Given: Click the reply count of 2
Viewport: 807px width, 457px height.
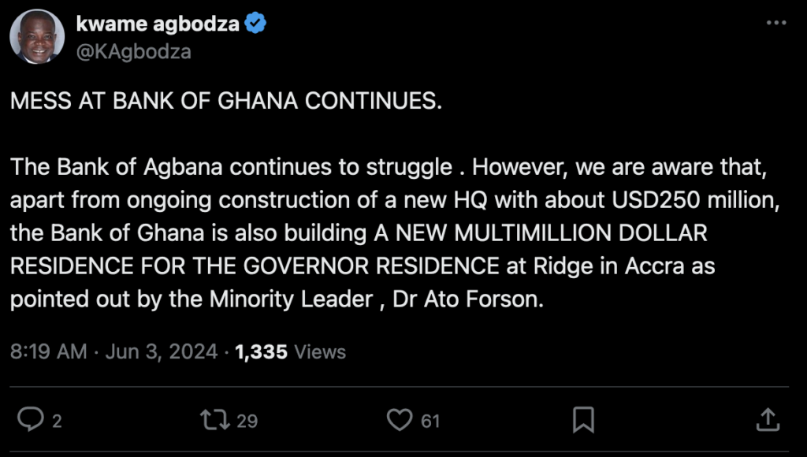Looking at the screenshot, I should (x=57, y=421).
